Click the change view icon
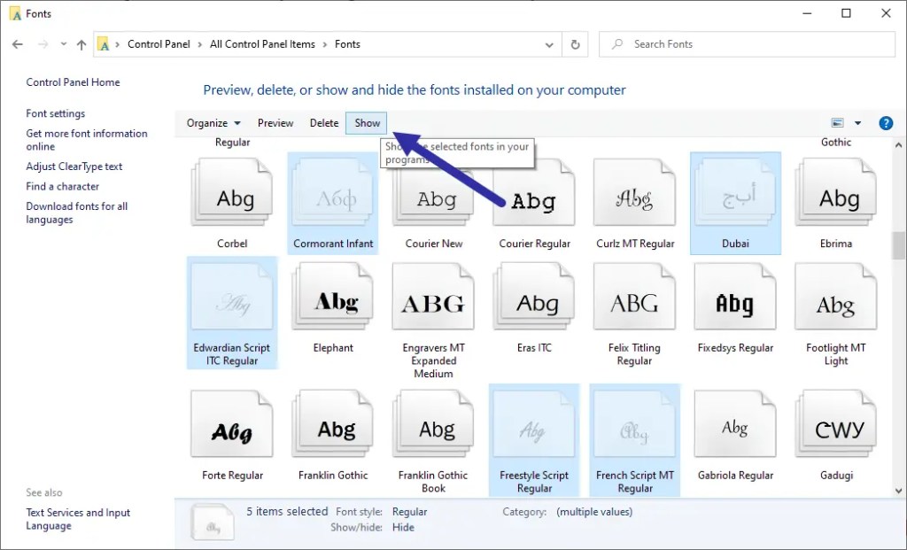Screen dimensions: 907x550 pos(837,122)
